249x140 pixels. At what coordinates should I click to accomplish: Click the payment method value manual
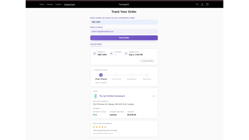pyautogui.click(x=113, y=115)
